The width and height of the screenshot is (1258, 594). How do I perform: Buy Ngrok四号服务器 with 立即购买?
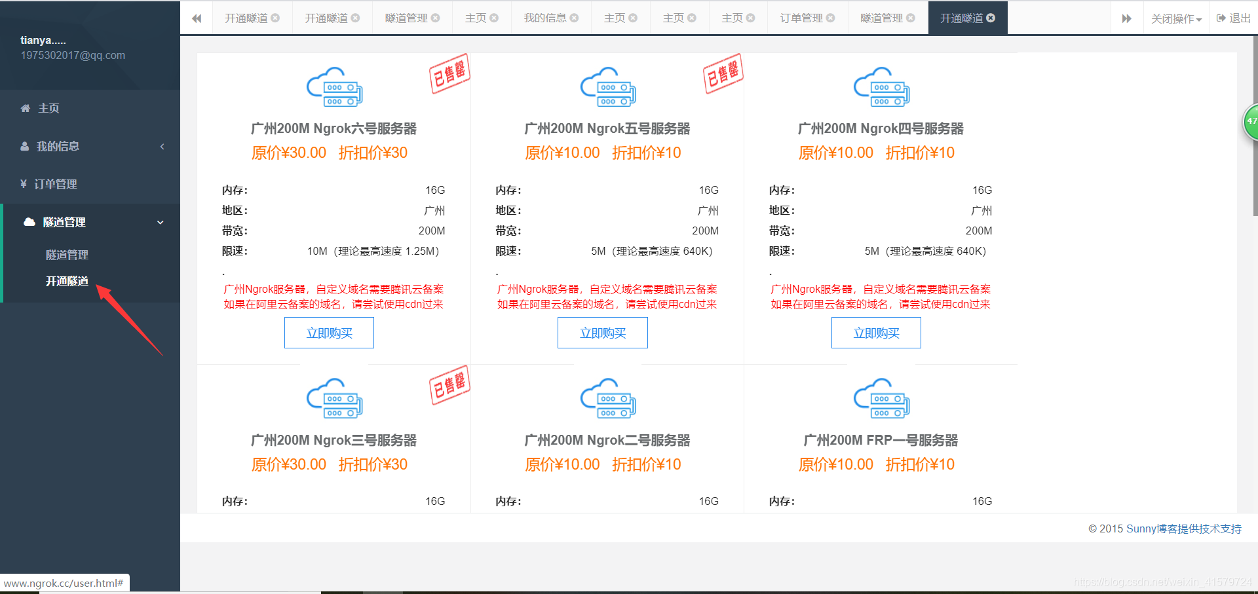pyautogui.click(x=876, y=333)
